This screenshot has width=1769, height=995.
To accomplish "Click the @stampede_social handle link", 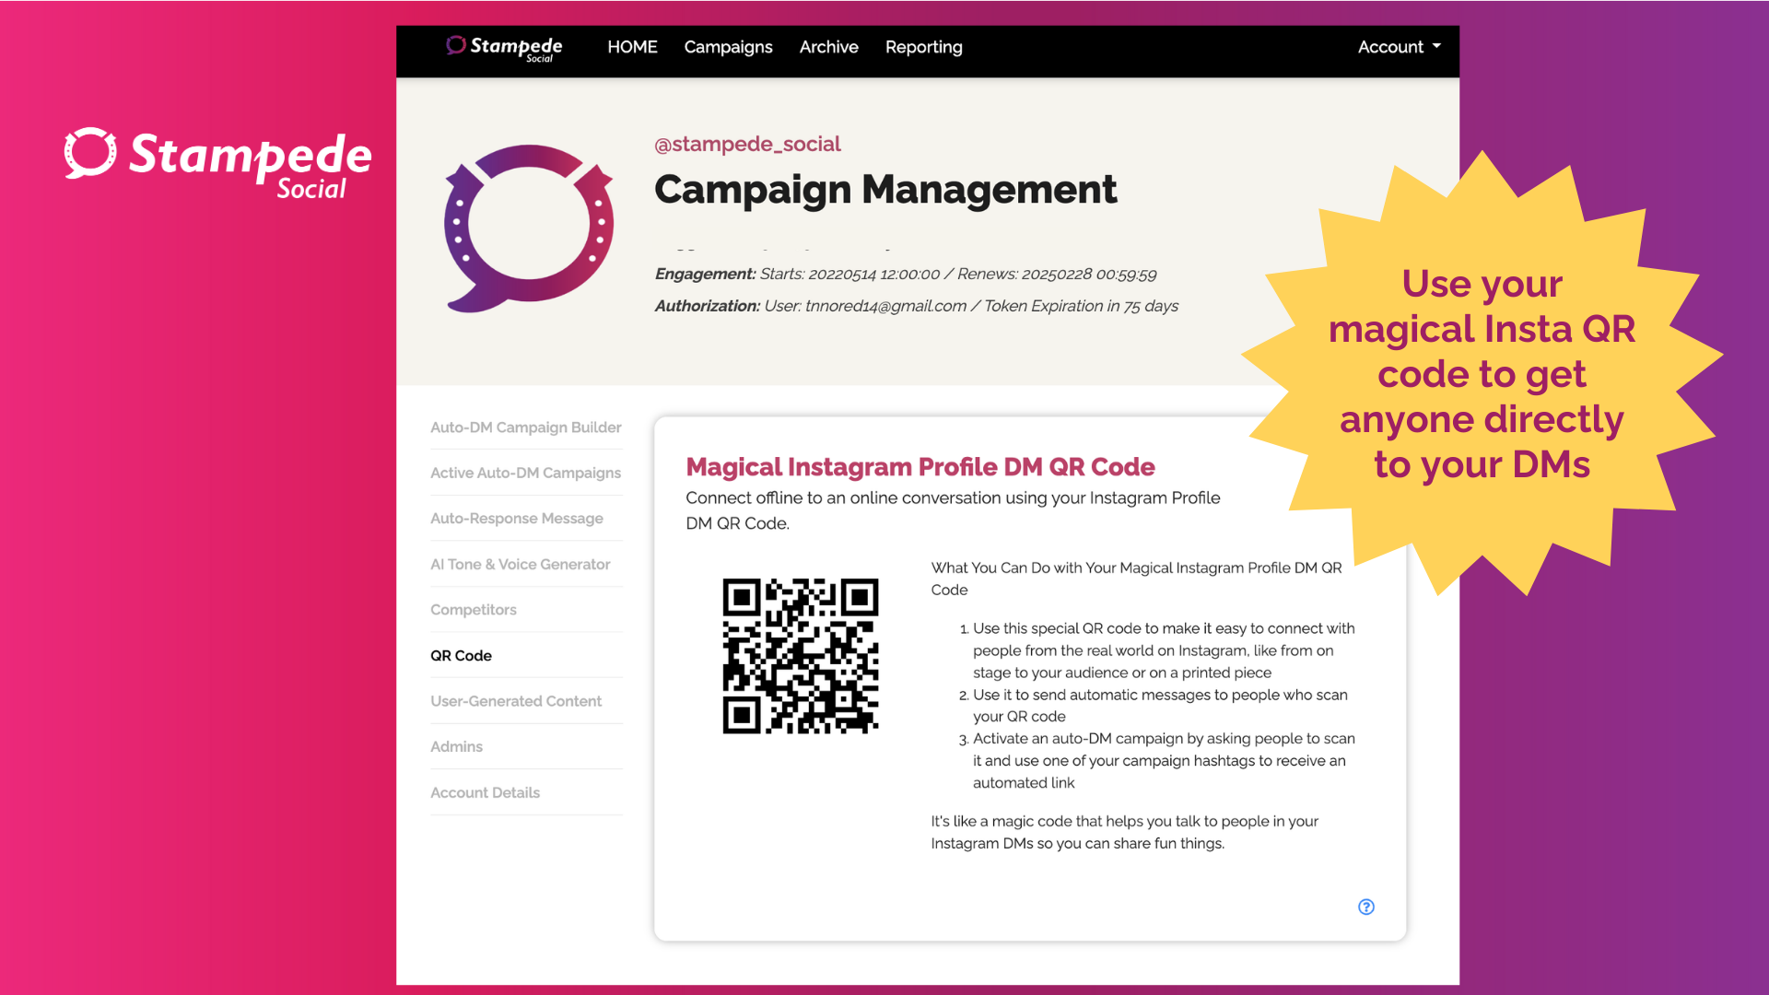I will pos(746,144).
